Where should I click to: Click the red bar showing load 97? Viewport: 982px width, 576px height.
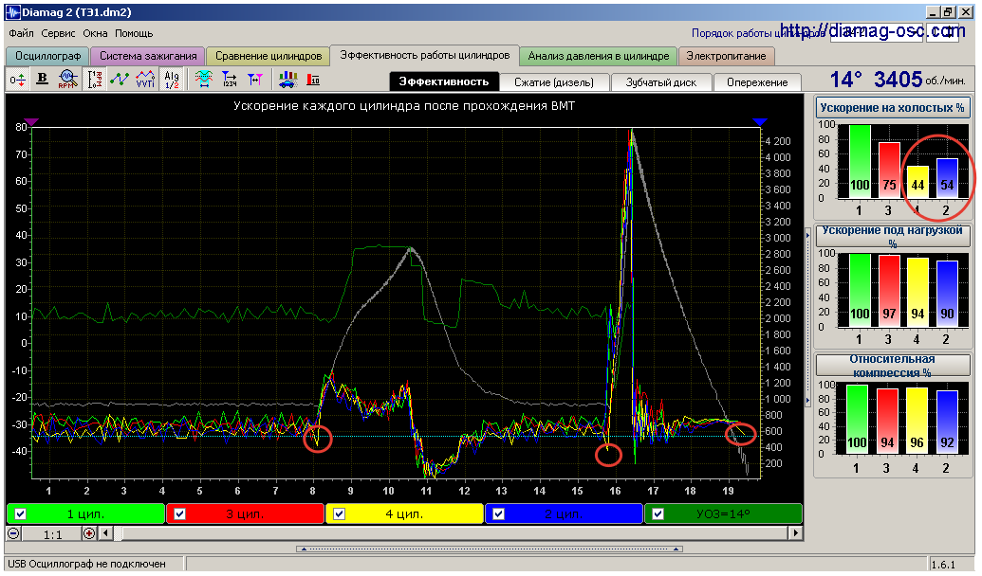889,292
